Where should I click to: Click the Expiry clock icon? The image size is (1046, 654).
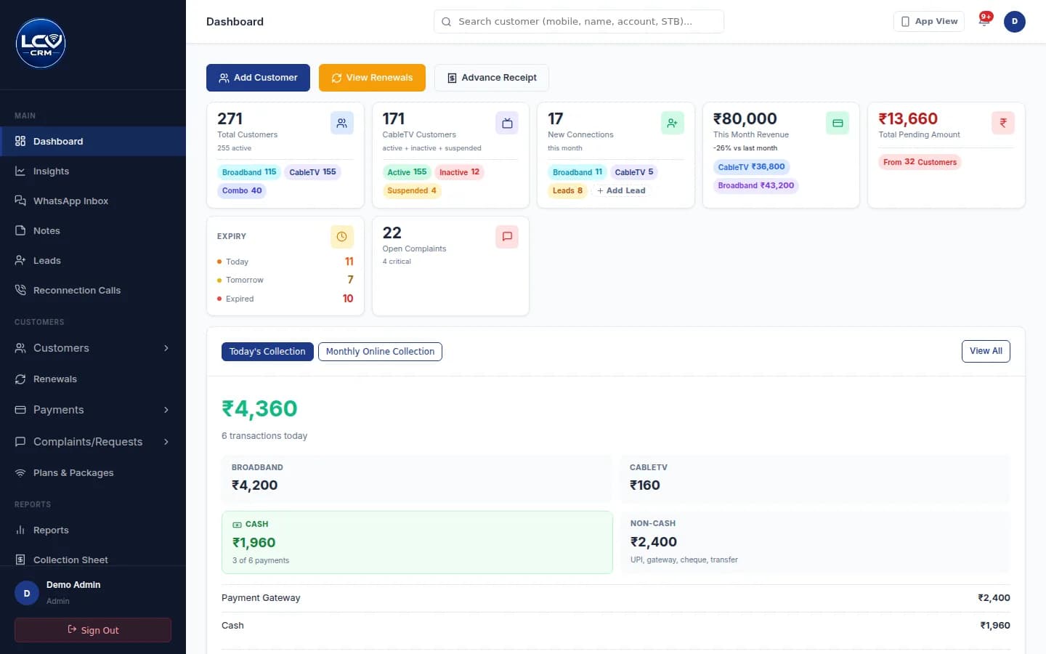tap(341, 237)
